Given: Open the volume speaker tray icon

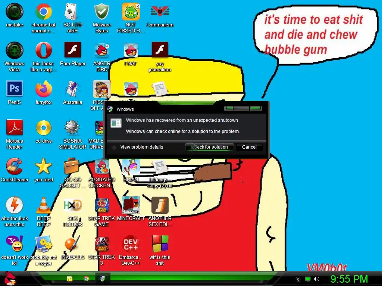Looking at the screenshot, I should click(317, 279).
